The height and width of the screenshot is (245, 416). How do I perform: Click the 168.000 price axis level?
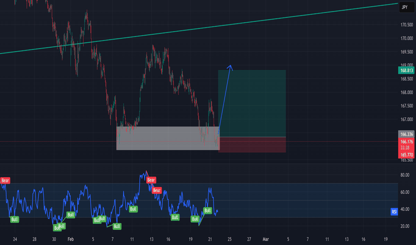407,93
